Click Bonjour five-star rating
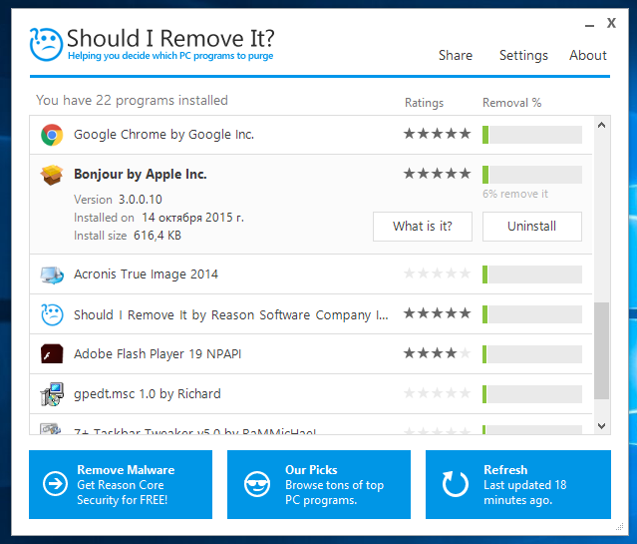Image resolution: width=637 pixels, height=544 pixels. tap(437, 174)
